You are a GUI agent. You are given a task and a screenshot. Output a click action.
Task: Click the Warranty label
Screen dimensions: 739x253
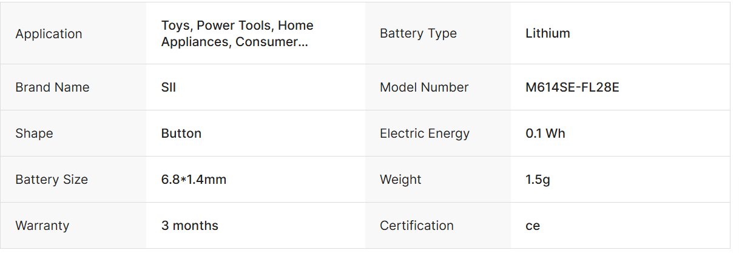click(x=42, y=226)
